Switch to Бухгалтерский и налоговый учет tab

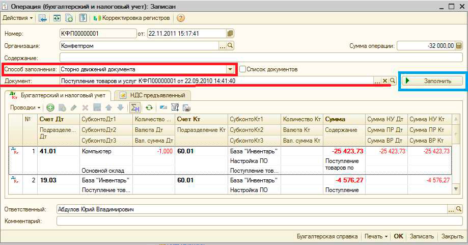coord(58,95)
